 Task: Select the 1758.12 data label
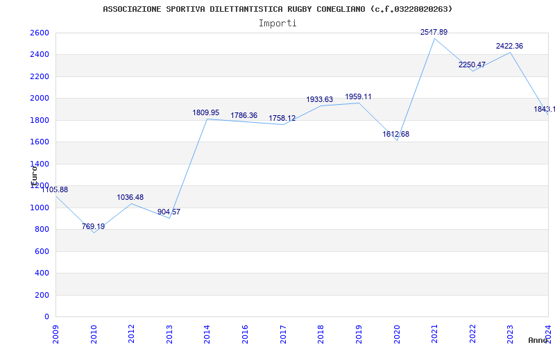pyautogui.click(x=282, y=118)
